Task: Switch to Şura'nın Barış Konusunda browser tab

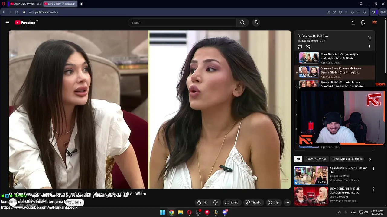Action: pos(60,4)
